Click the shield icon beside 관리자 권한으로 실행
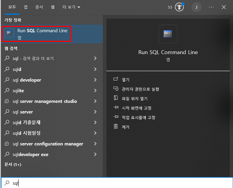 [x=116, y=89]
